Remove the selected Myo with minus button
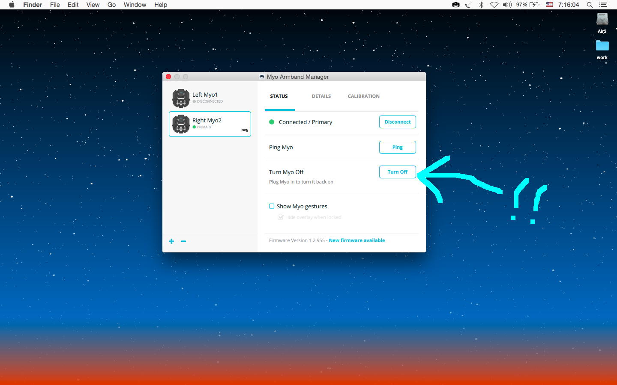The width and height of the screenshot is (617, 385). click(183, 241)
